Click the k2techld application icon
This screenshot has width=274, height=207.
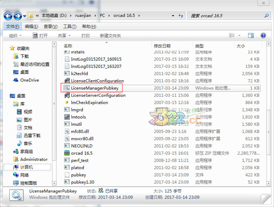pyautogui.click(x=67, y=74)
